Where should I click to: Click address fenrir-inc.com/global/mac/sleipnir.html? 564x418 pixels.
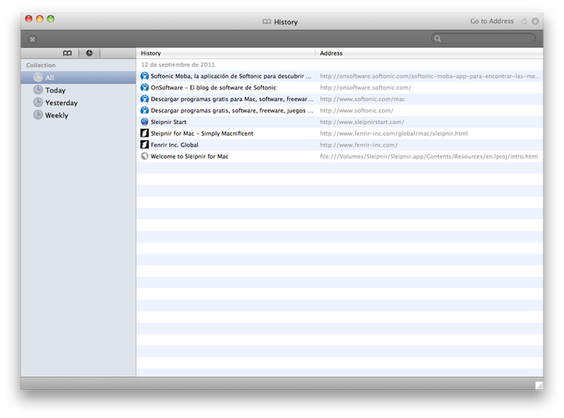pos(394,133)
